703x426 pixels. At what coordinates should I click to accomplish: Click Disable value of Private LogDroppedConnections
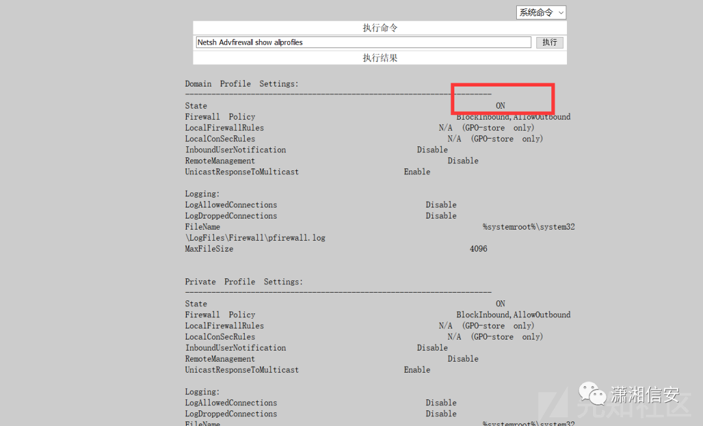441,414
